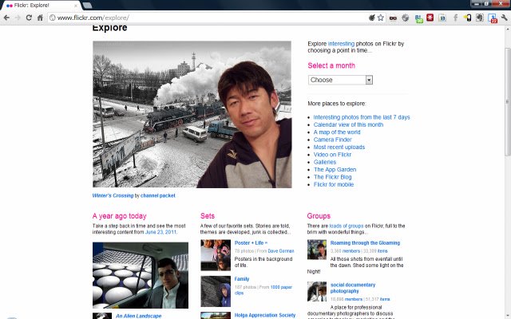The width and height of the screenshot is (511, 319).
Task: Click the site info icon in the address bar
Action: click(x=53, y=18)
